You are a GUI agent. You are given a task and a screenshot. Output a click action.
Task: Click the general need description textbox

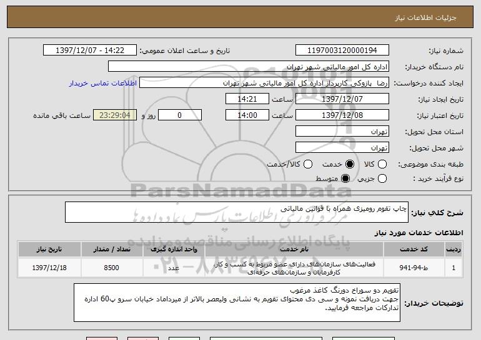pyautogui.click(x=237, y=212)
